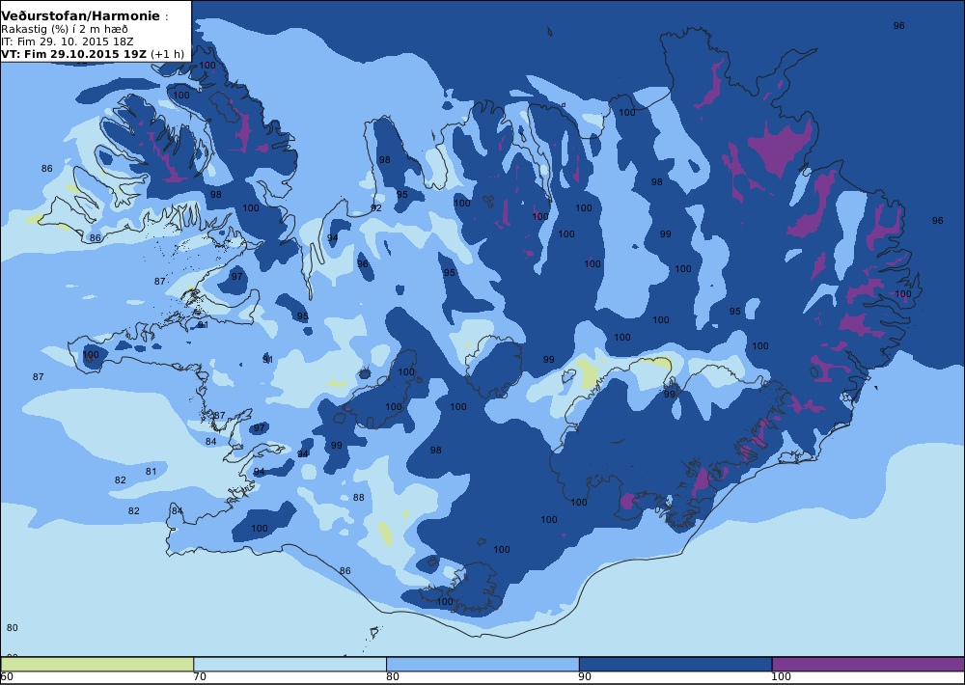The height and width of the screenshot is (685, 965).
Task: Click the medium blue 80–90 legend swatch
Action: tap(482, 664)
